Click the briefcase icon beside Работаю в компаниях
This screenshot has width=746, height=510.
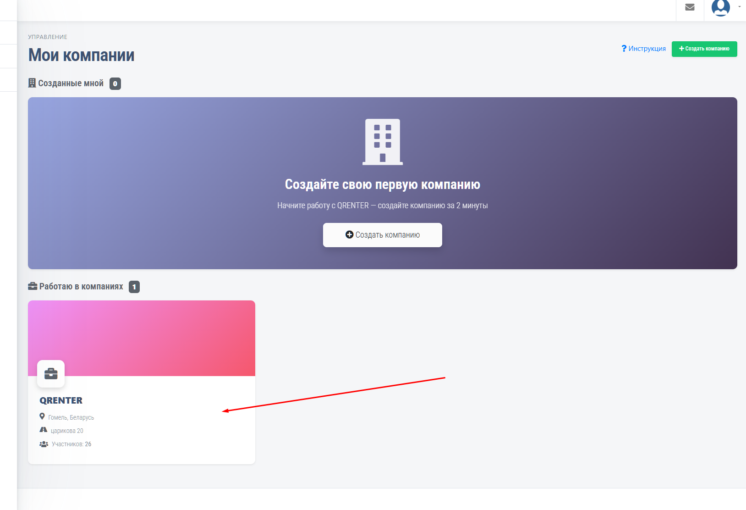[33, 286]
